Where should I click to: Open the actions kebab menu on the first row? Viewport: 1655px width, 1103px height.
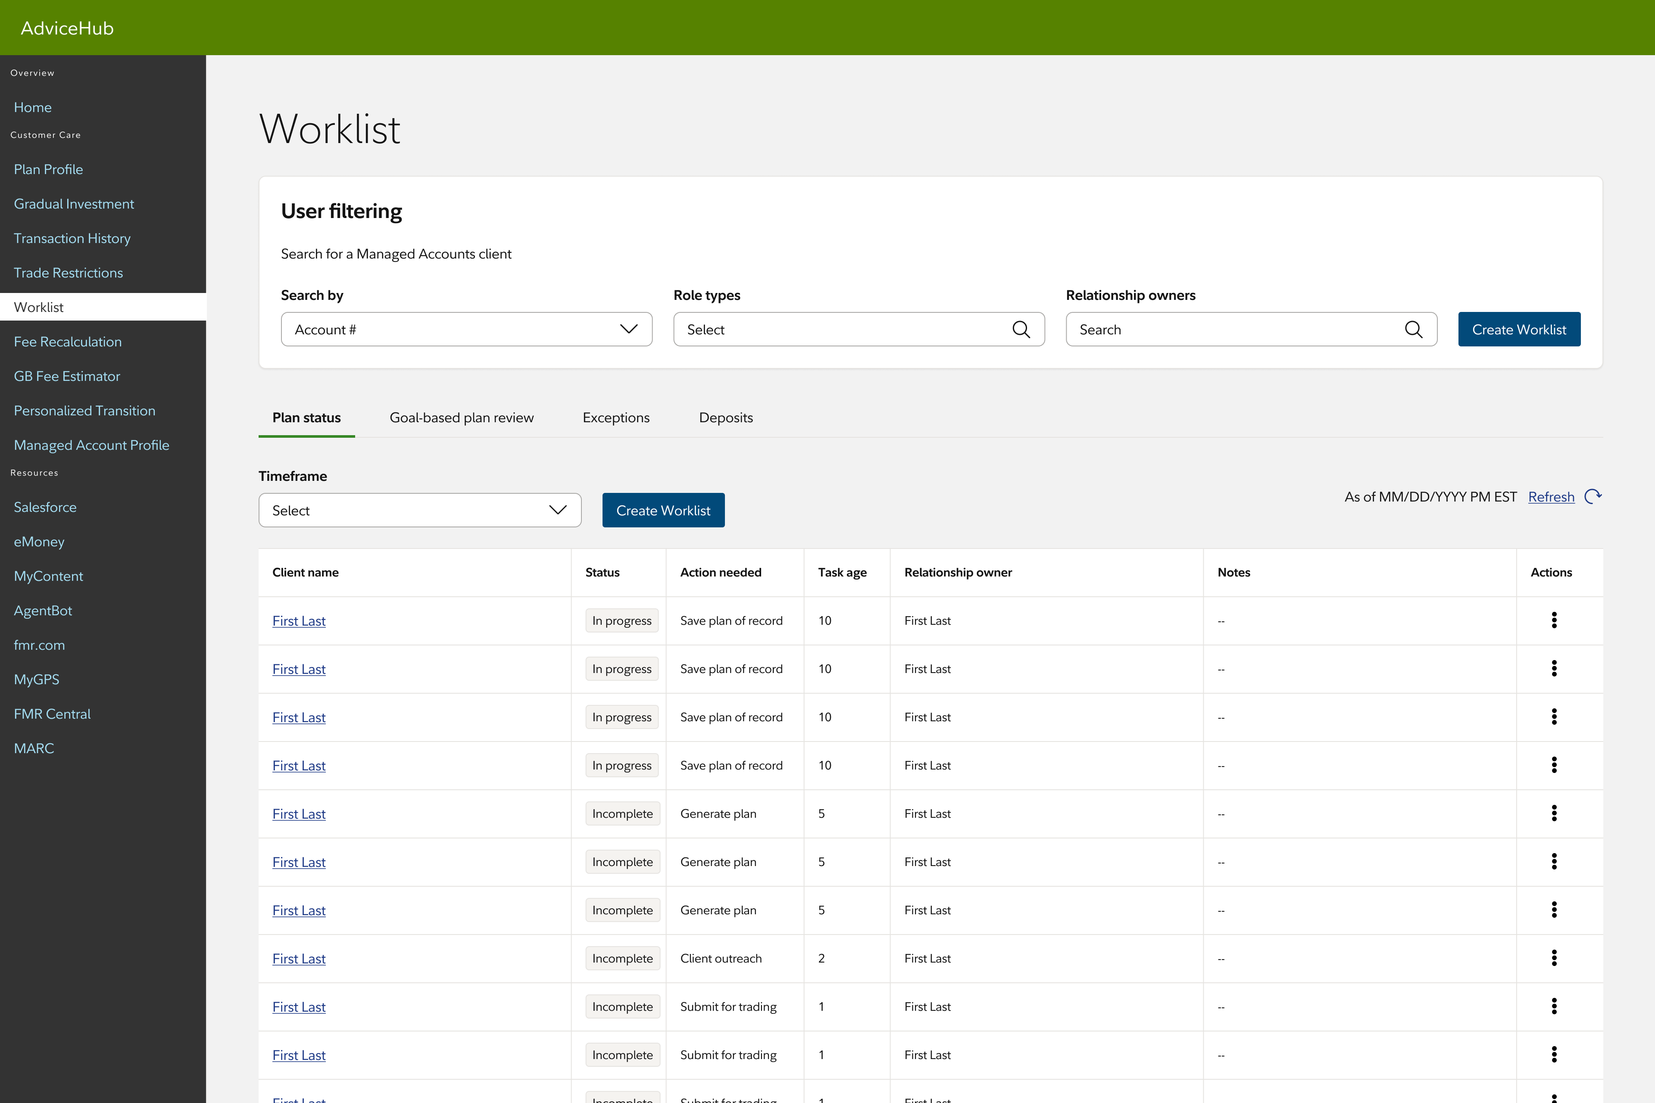(x=1555, y=620)
